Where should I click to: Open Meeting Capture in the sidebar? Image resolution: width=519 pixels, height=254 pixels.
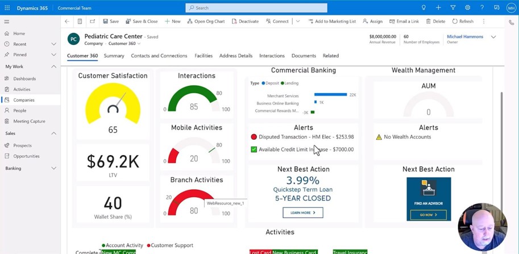coord(30,121)
